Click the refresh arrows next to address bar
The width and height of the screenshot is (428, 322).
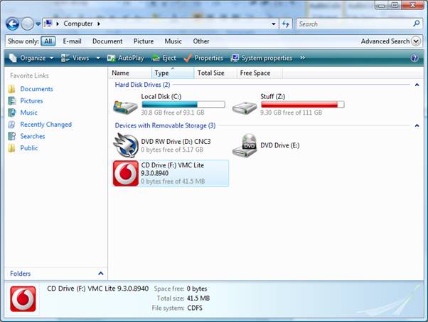coord(285,24)
